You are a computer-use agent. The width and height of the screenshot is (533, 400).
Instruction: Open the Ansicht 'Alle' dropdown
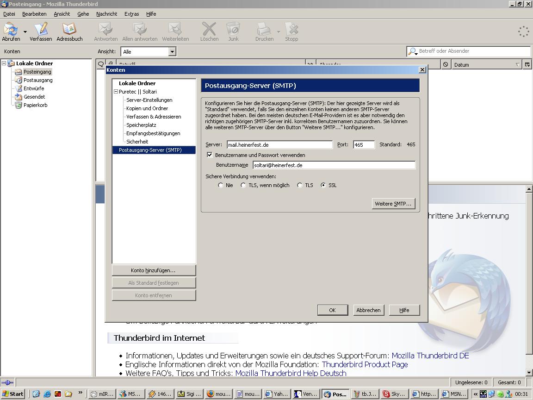[149, 52]
